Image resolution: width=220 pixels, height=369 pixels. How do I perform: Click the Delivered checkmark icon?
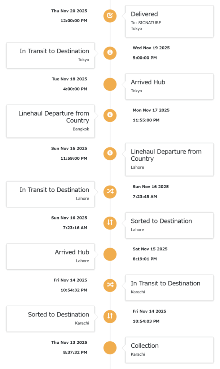(110, 15)
